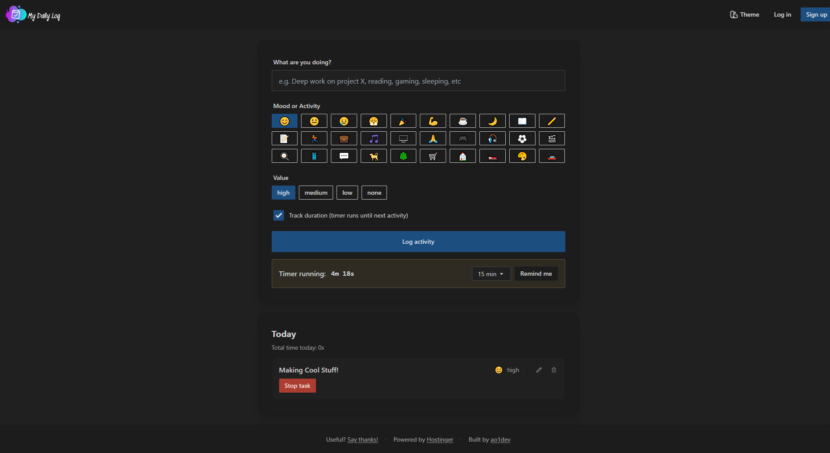Viewport: 830px width, 453px height.
Task: Select the briefcase work icon
Action: (x=344, y=139)
